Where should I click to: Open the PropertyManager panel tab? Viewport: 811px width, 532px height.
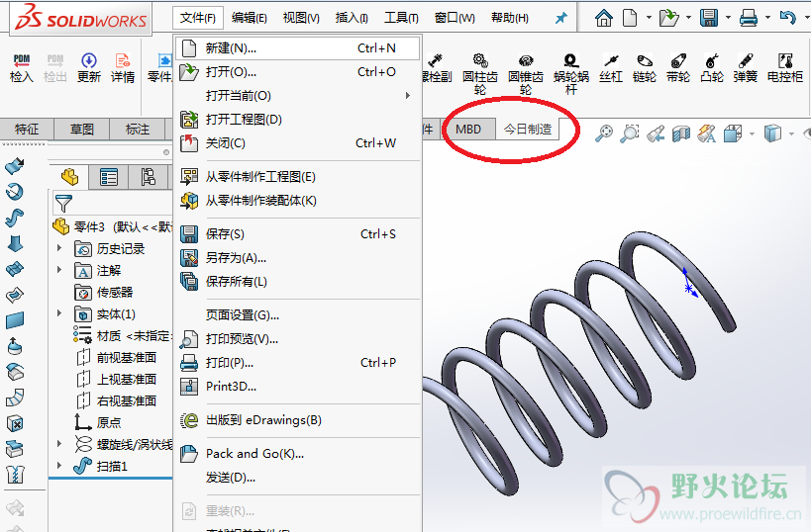click(109, 177)
